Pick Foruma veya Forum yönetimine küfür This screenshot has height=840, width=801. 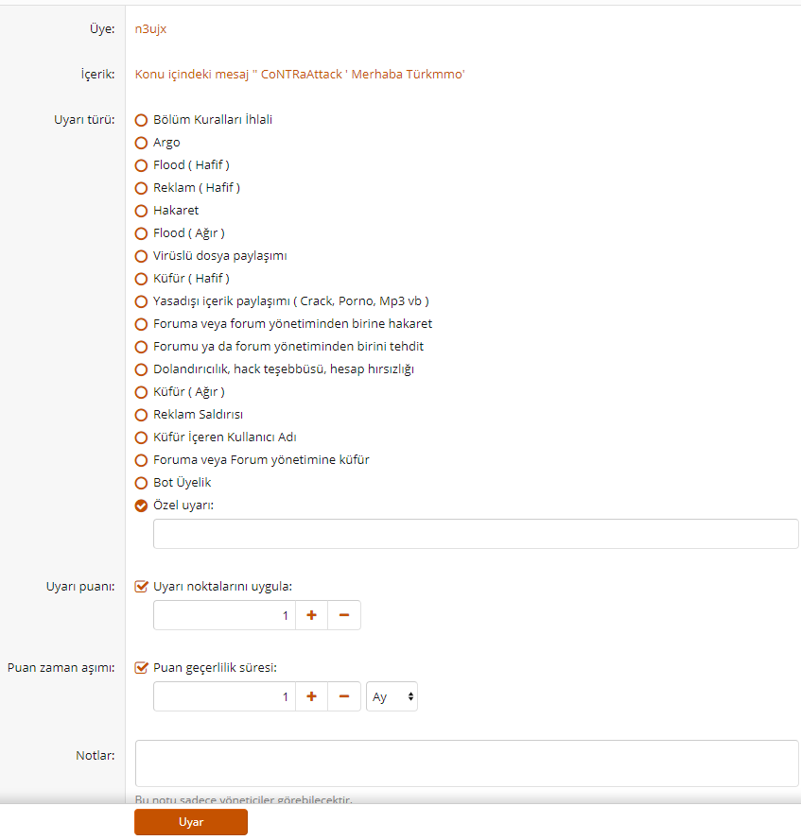tap(141, 460)
